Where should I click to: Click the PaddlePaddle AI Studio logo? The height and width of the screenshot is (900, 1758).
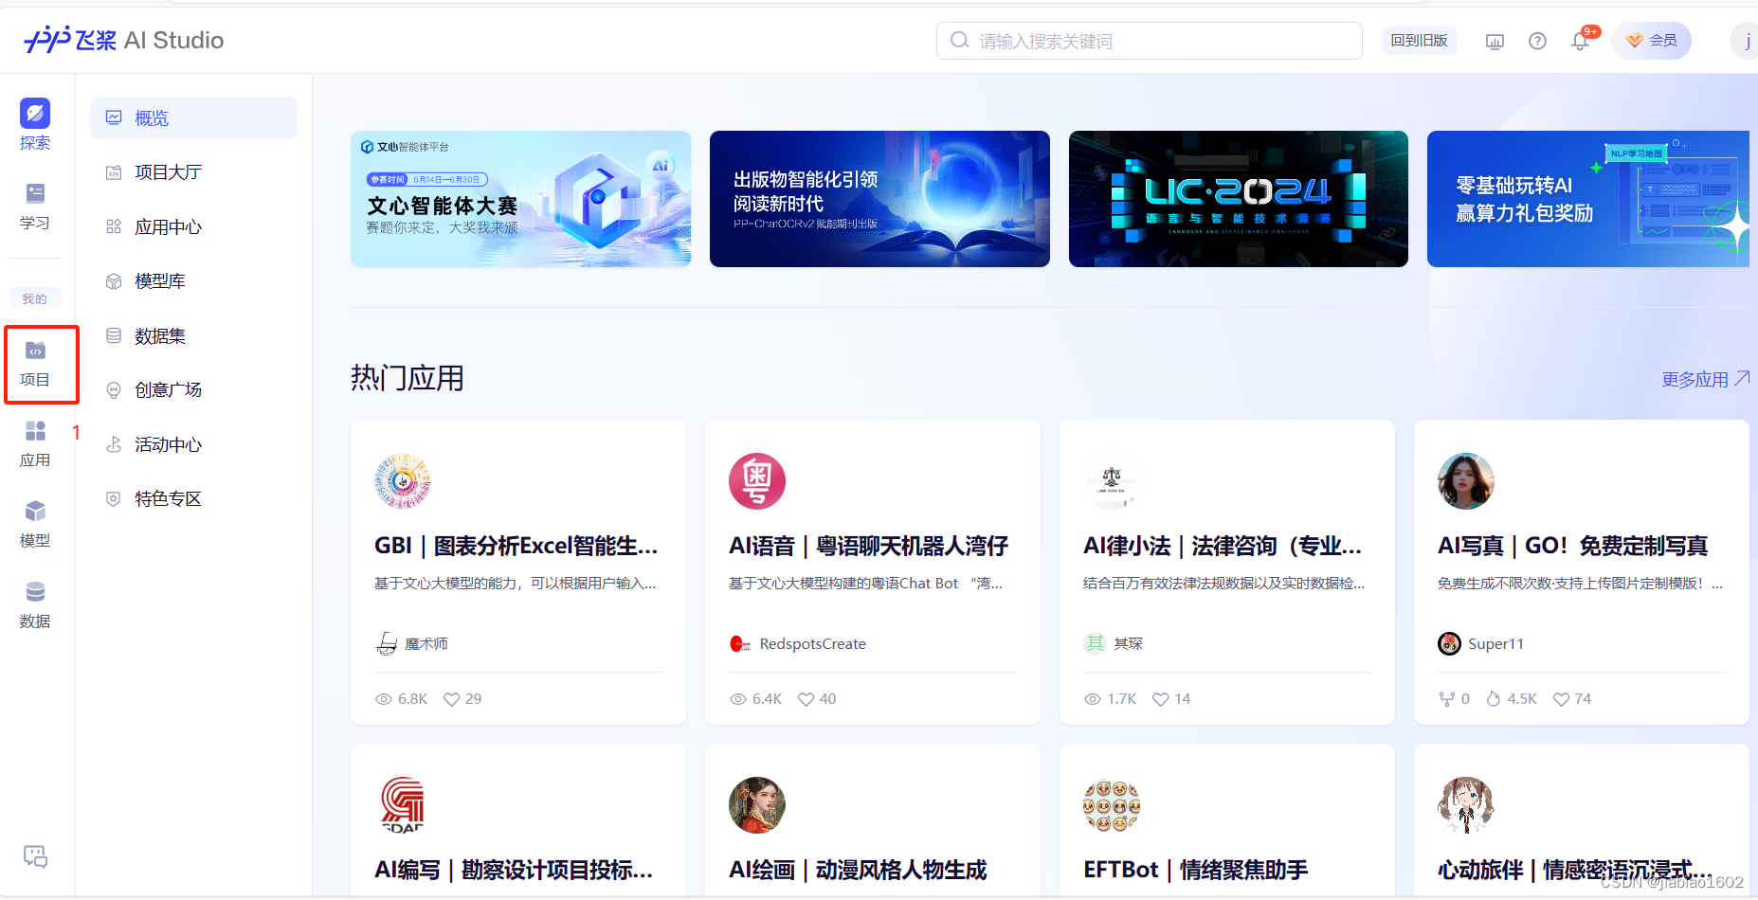click(x=124, y=40)
